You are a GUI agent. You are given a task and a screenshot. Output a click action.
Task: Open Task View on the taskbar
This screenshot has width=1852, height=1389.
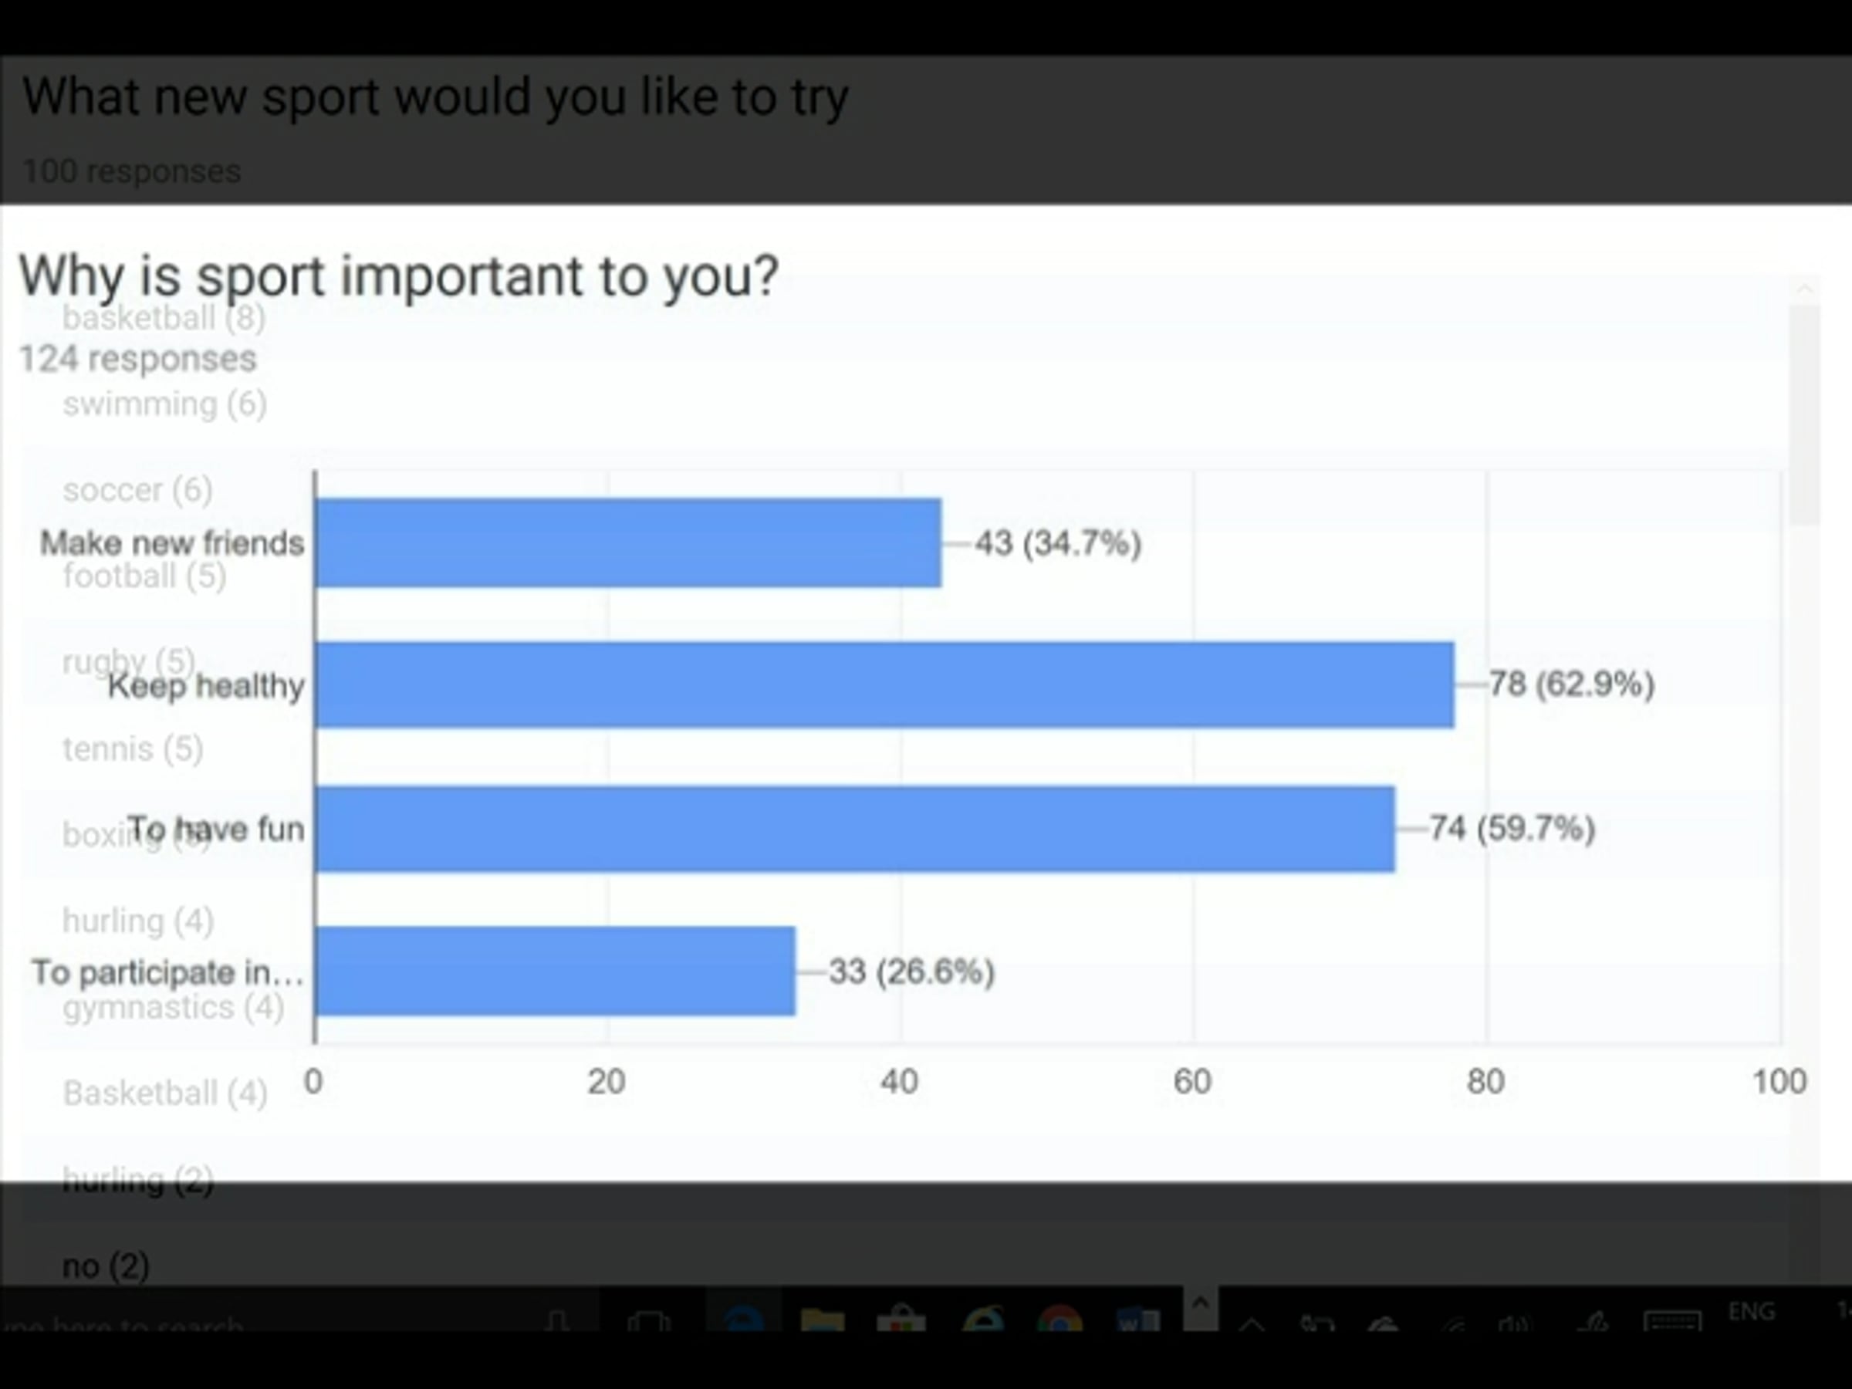point(649,1321)
